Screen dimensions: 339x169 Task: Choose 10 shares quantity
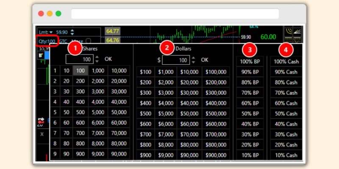pyautogui.click(x=67, y=71)
